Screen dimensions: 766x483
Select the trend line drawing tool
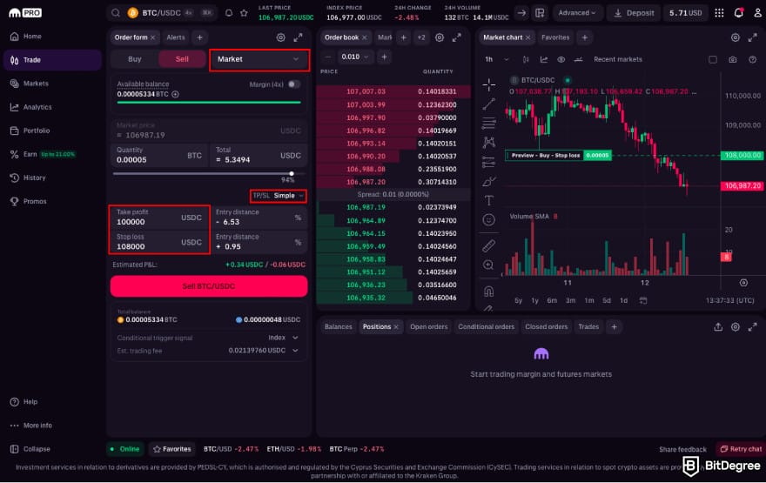(x=488, y=104)
